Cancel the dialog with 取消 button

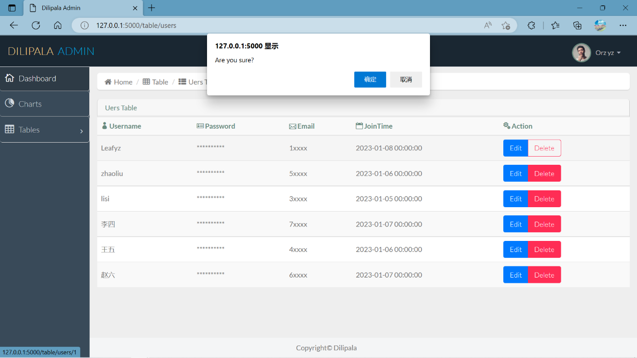(x=406, y=80)
